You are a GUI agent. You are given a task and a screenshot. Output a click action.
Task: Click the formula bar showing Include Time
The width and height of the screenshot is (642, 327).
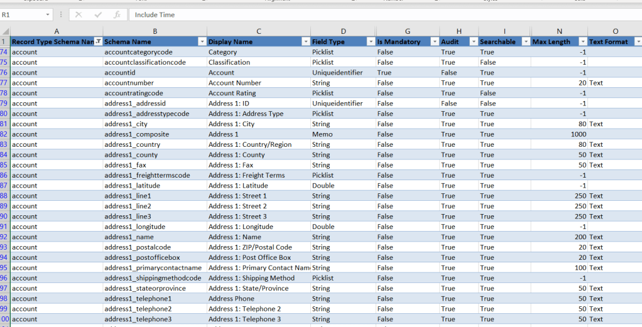[377, 14]
